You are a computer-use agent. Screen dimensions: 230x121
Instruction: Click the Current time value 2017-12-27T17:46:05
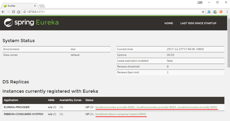[185, 49]
